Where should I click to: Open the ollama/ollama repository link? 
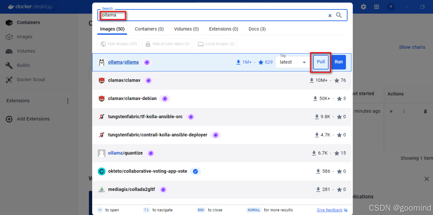tap(123, 62)
